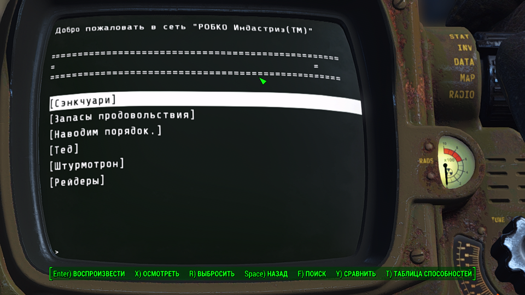Image resolution: width=525 pixels, height=295 pixels.
Task: Switch to the DATA tab
Action: tap(464, 62)
